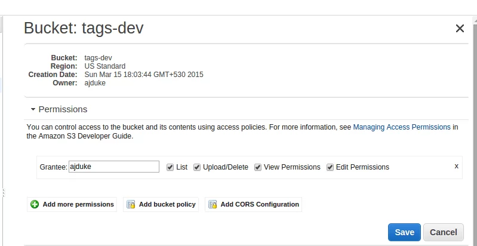Click the 'US Standard' region value
This screenshot has height=246, width=477.
pyautogui.click(x=105, y=66)
